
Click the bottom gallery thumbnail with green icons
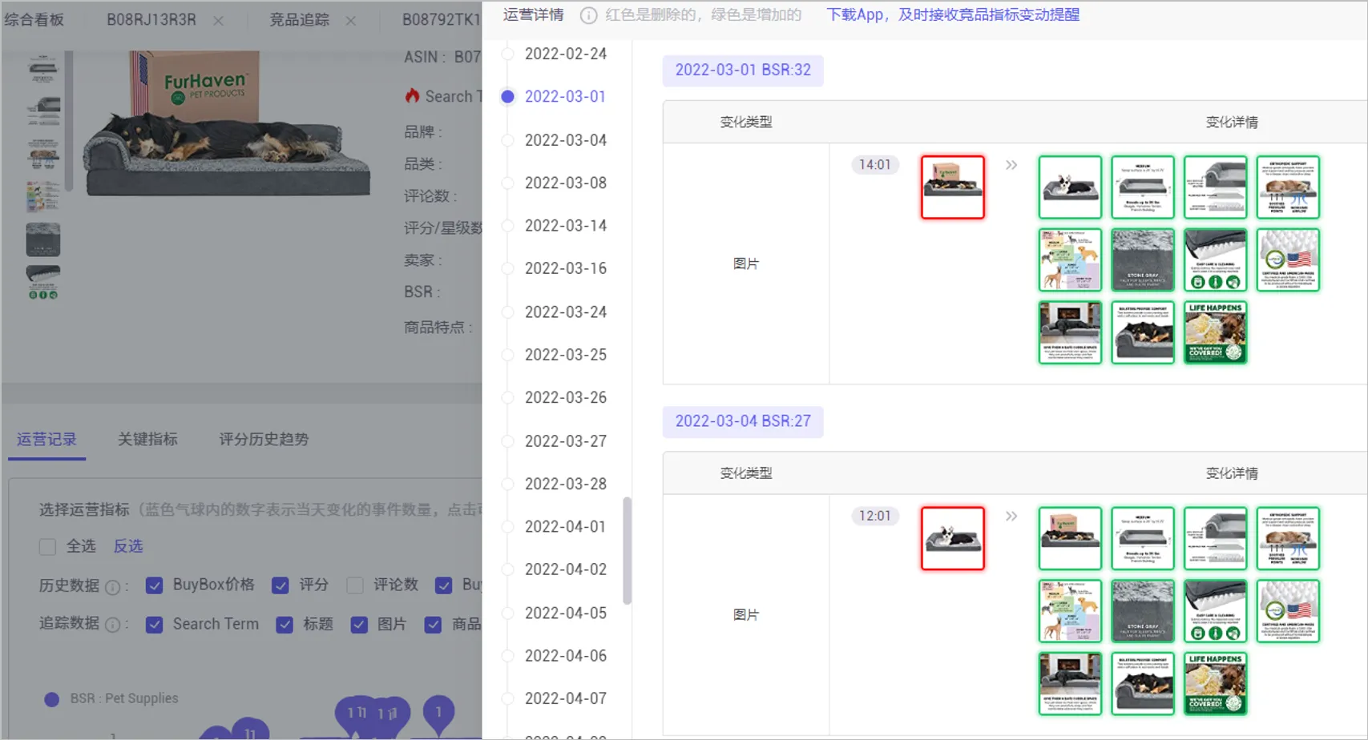tap(43, 283)
